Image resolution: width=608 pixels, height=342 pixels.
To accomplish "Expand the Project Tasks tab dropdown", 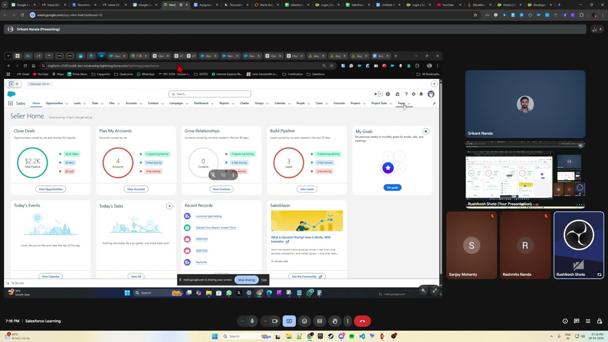I will pos(390,104).
